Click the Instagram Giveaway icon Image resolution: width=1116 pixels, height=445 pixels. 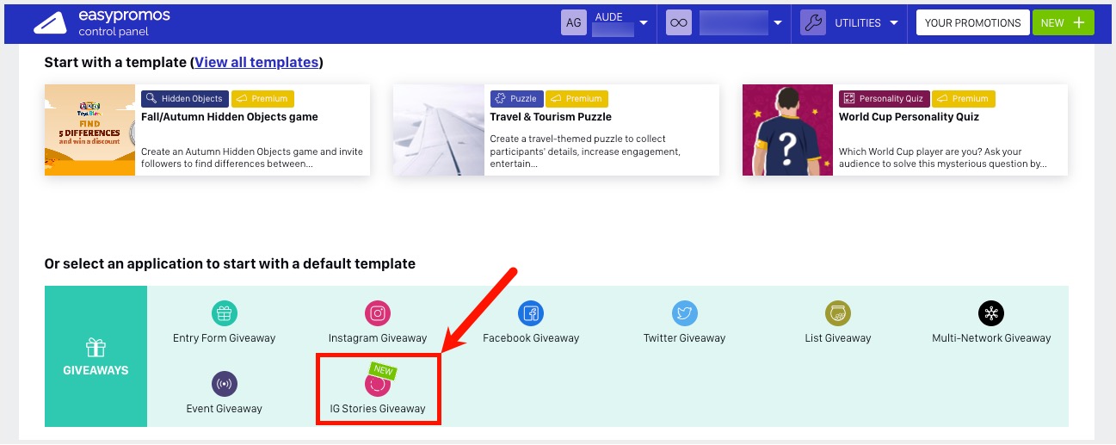[x=378, y=313]
